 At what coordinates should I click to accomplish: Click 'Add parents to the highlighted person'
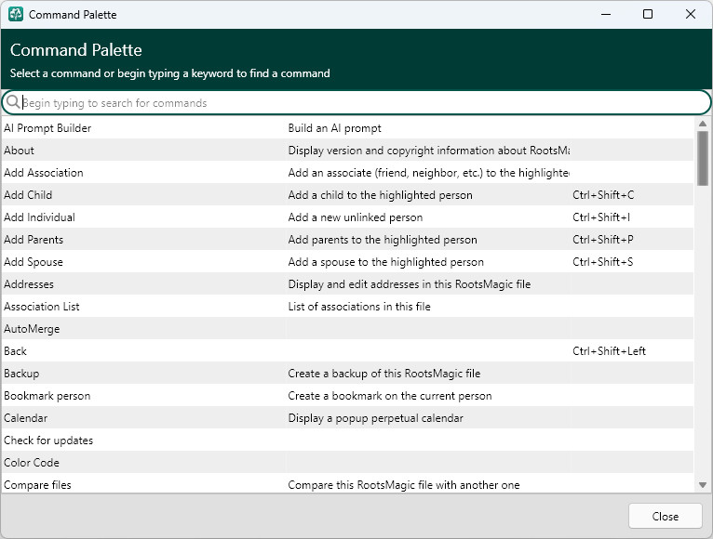pos(383,240)
